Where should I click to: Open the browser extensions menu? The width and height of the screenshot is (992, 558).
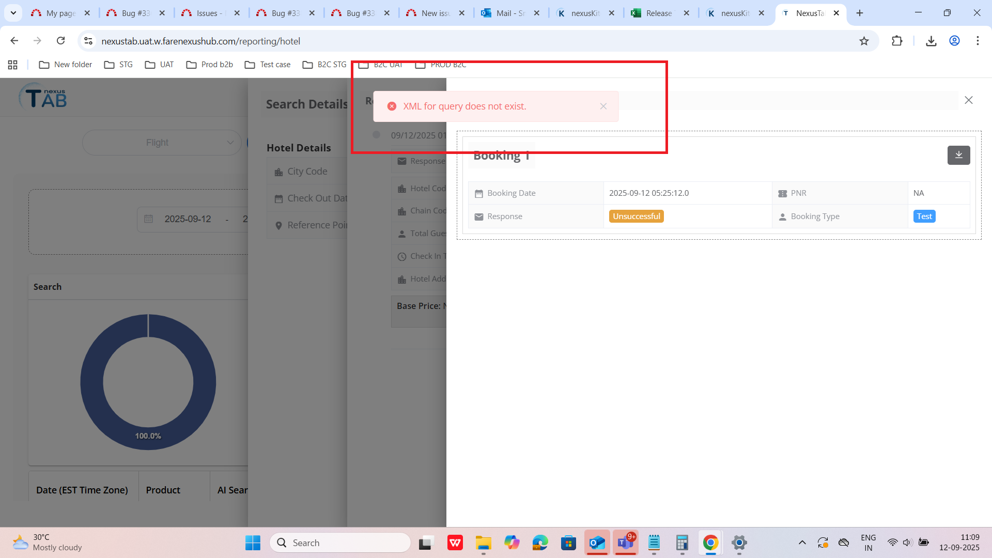(x=897, y=41)
